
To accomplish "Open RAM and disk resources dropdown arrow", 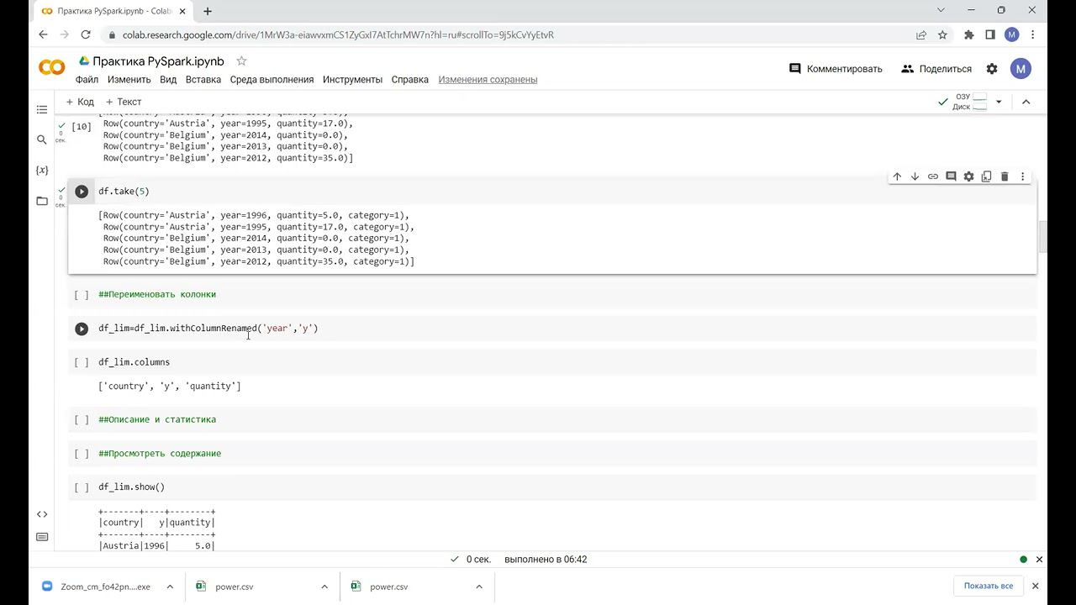I will click(999, 102).
